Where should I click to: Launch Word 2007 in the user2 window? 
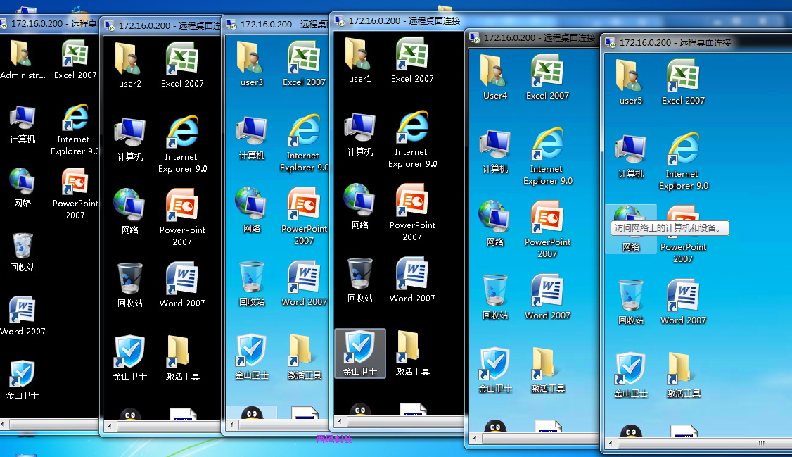click(x=182, y=285)
